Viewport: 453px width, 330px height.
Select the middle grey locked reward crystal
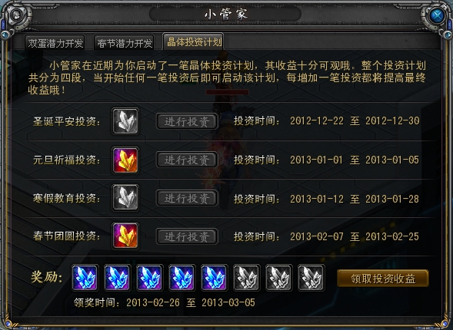[279, 278]
